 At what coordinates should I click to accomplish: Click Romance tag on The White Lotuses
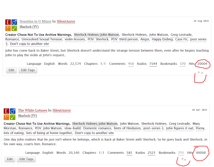pyautogui.click(x=25, y=128)
